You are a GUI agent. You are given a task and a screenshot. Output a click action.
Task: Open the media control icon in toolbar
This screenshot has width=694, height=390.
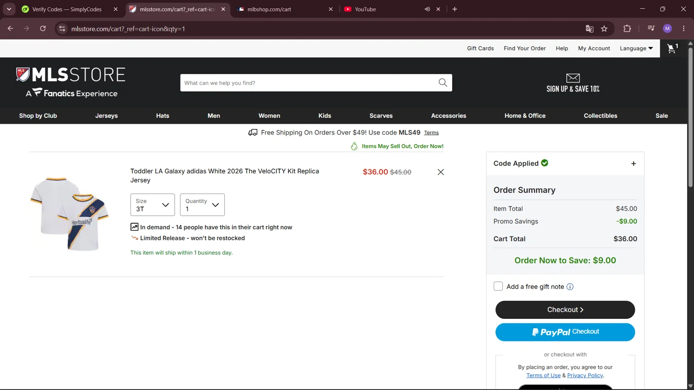651,29
